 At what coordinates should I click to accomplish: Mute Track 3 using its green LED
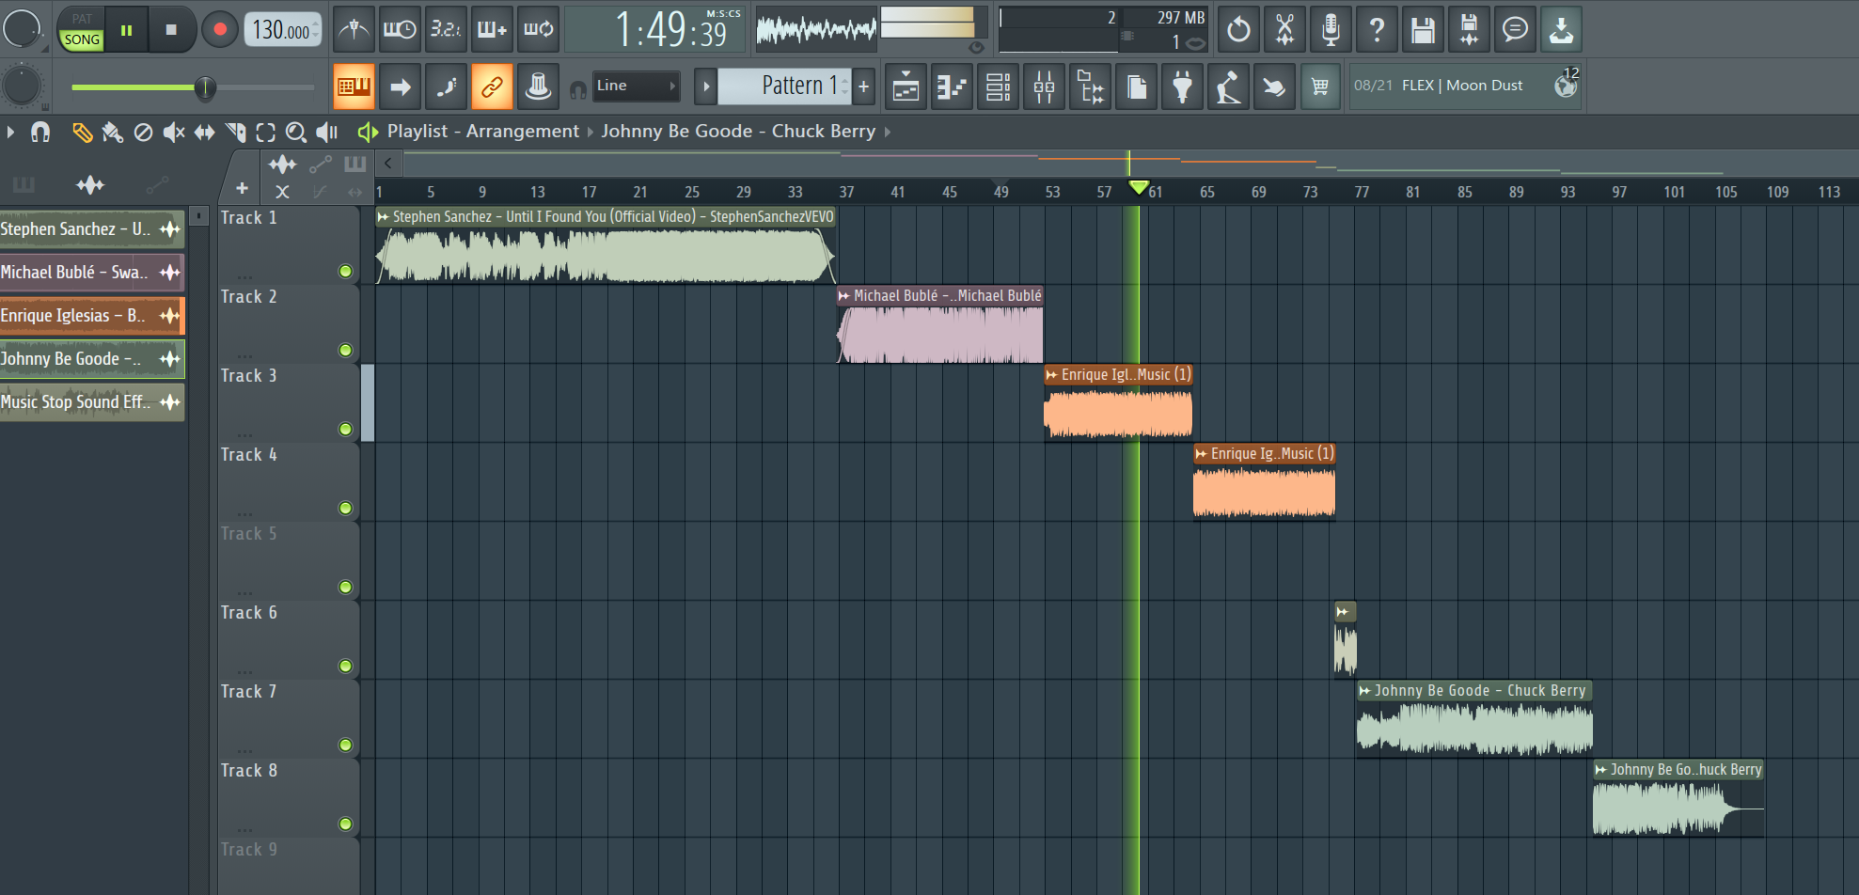345,430
